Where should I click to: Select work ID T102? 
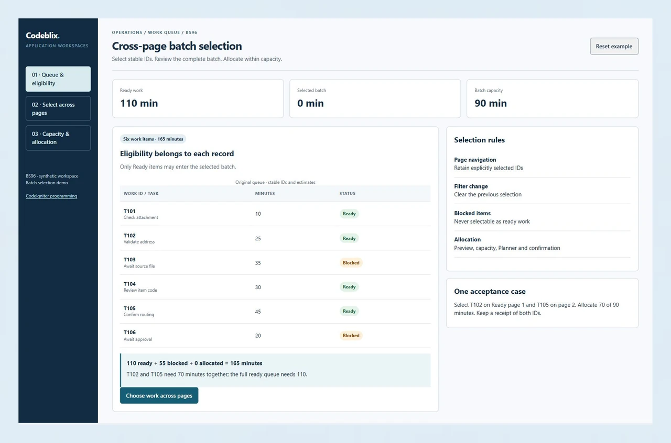(x=129, y=236)
